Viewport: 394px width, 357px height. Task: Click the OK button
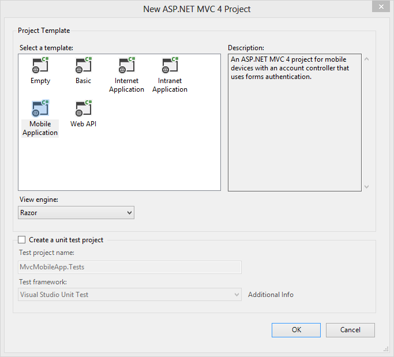pos(296,330)
